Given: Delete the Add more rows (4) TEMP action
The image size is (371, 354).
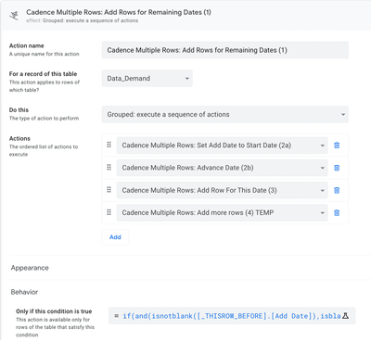Looking at the screenshot, I should coord(337,212).
